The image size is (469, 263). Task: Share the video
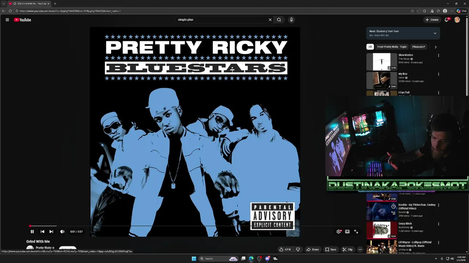313,249
